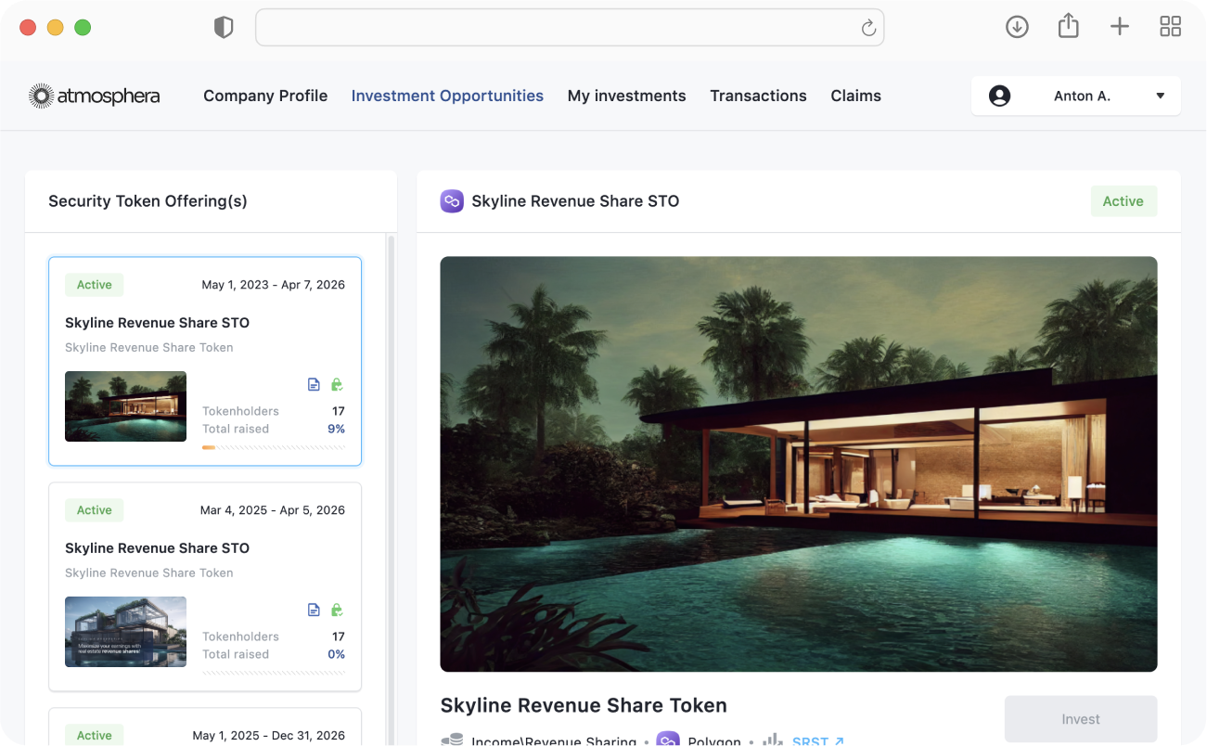Click the Income\Revenue Sharing label
This screenshot has height=746, width=1207.
click(x=554, y=741)
